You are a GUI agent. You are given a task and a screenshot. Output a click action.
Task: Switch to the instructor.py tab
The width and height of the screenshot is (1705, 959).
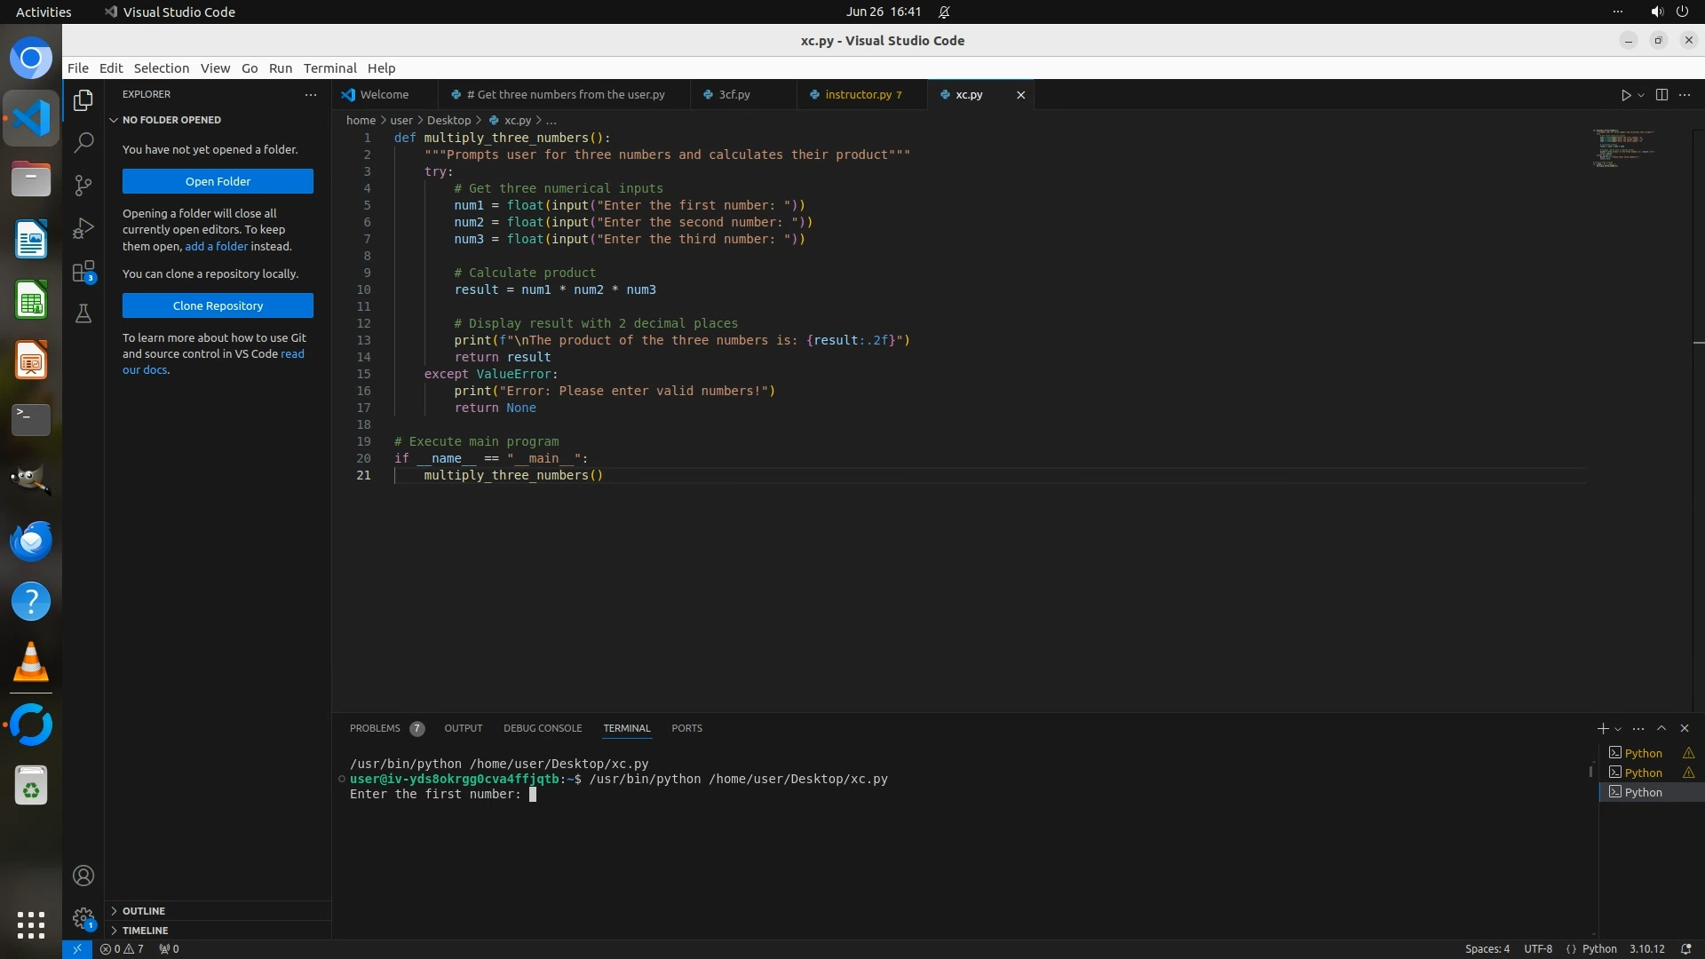[858, 95]
